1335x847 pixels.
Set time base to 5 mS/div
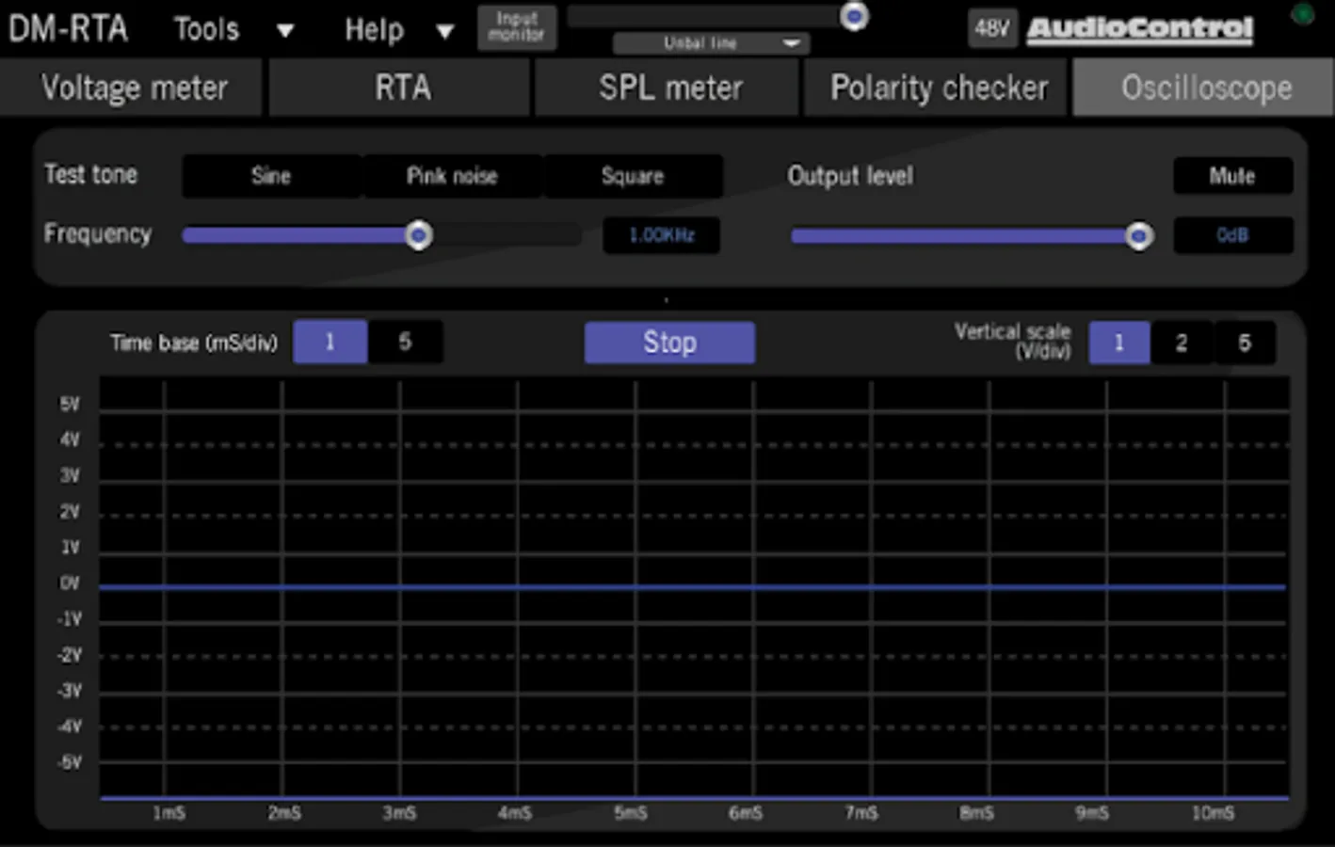[x=405, y=343]
